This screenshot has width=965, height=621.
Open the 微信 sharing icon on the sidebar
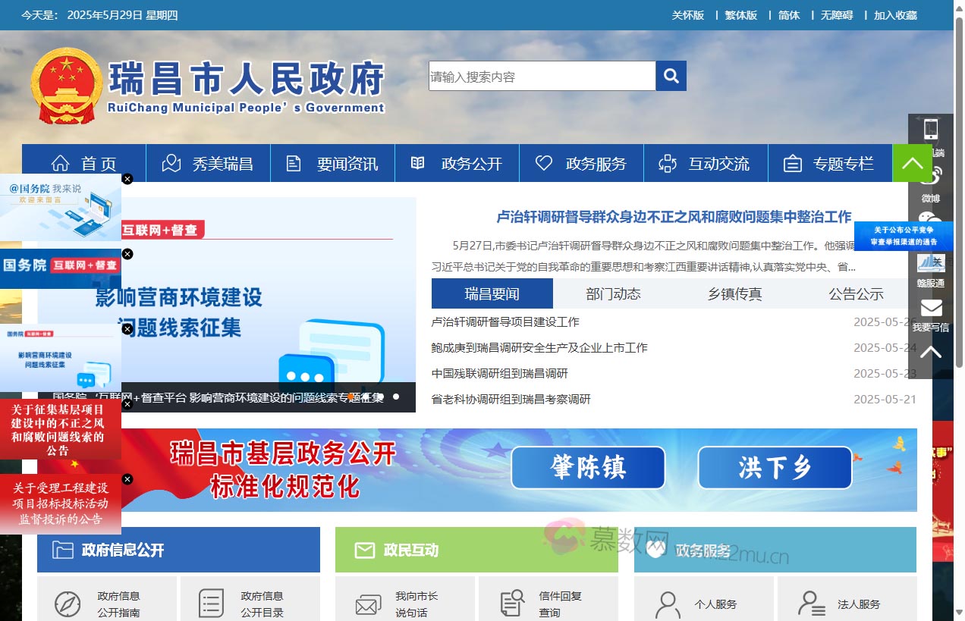930,218
